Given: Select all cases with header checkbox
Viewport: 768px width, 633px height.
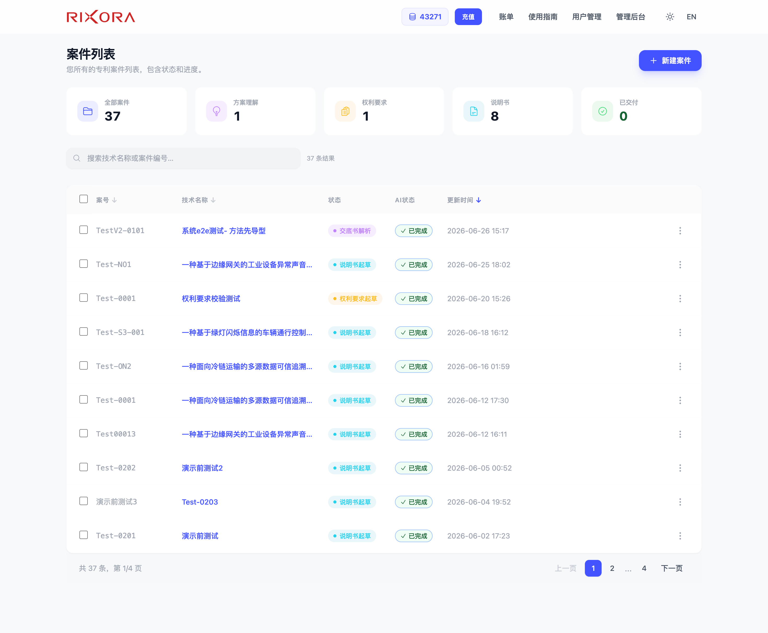Looking at the screenshot, I should 84,199.
